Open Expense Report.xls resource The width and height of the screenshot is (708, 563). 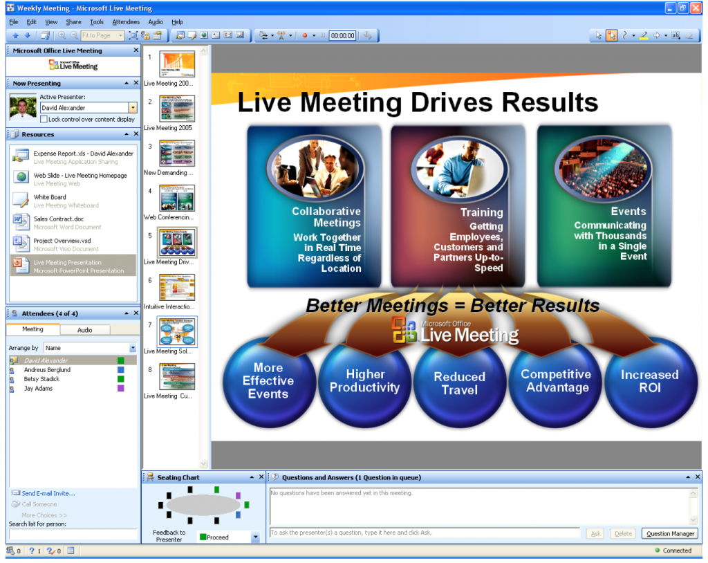[73, 157]
